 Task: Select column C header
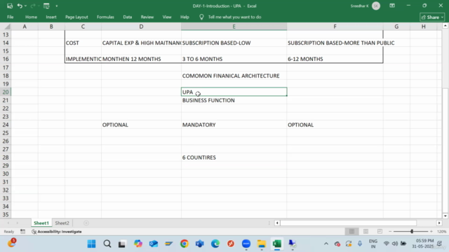click(83, 27)
